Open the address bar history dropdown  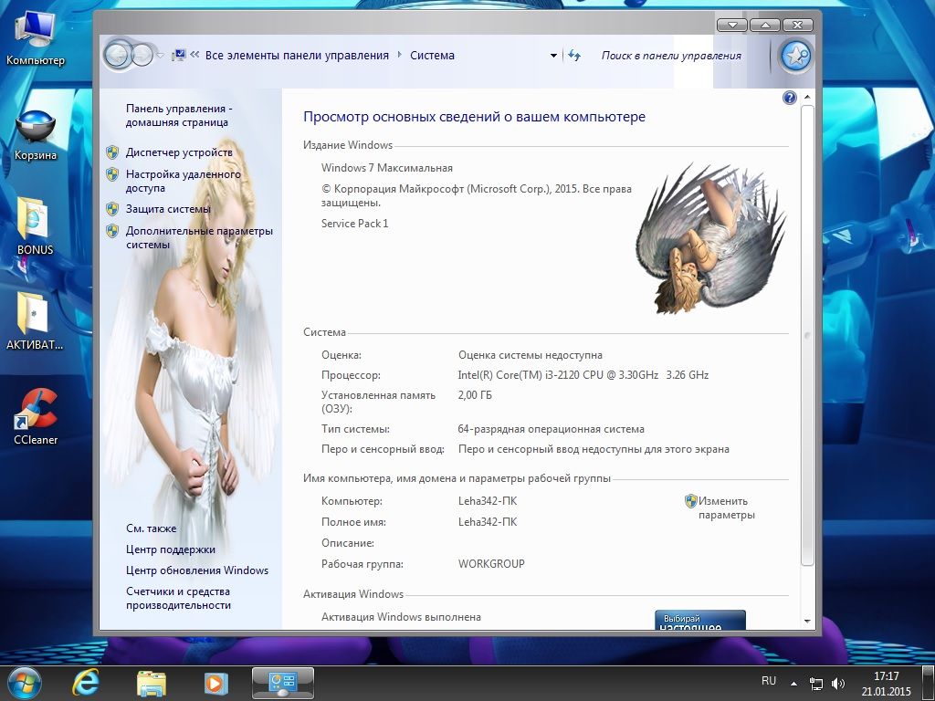pos(553,56)
